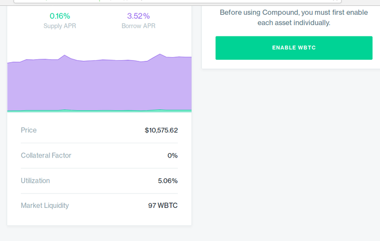Image resolution: width=380 pixels, height=241 pixels.
Task: Click the Utilization label
Action: pos(35,181)
